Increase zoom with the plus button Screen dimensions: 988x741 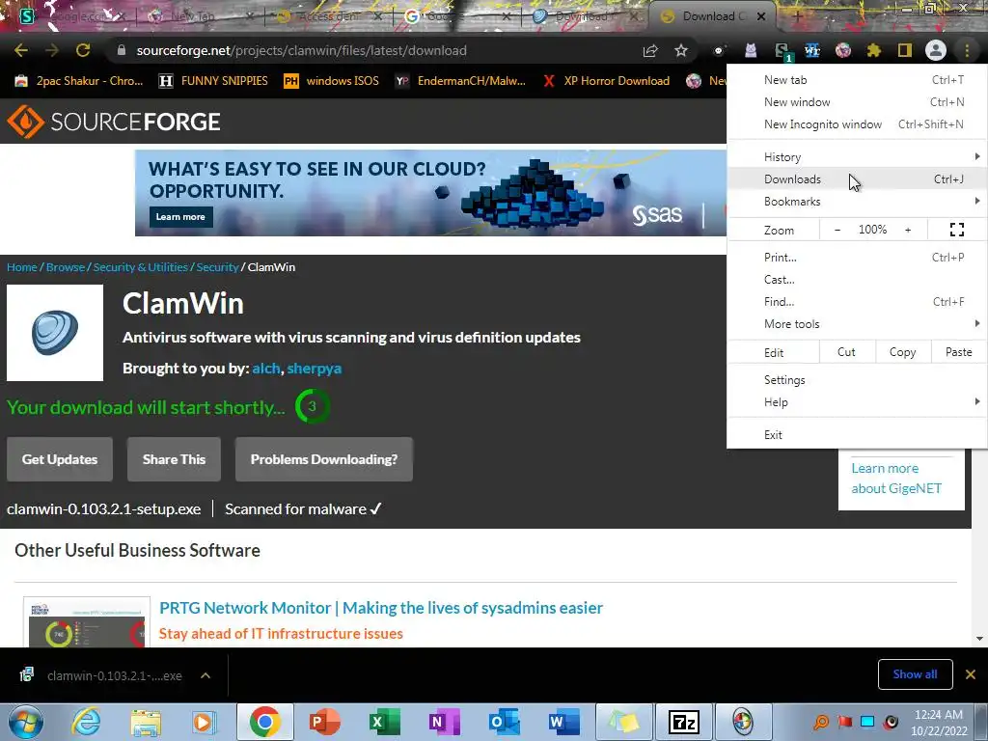point(908,230)
